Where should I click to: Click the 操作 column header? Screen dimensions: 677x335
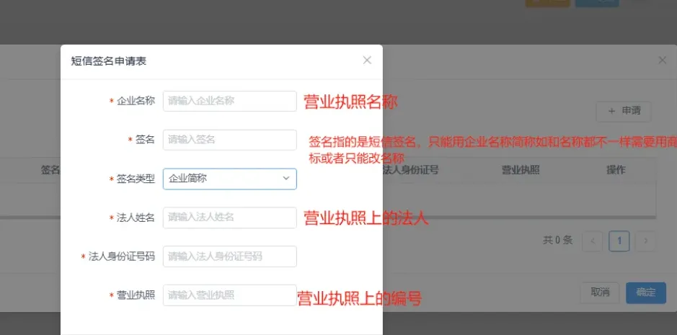[x=615, y=171]
